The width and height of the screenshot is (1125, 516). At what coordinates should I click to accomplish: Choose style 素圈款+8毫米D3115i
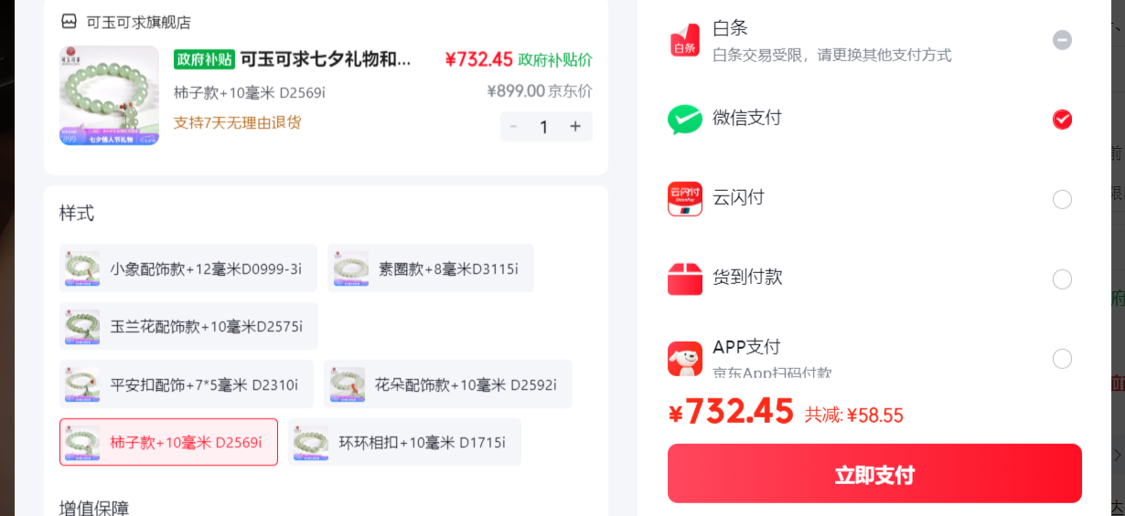click(x=431, y=269)
